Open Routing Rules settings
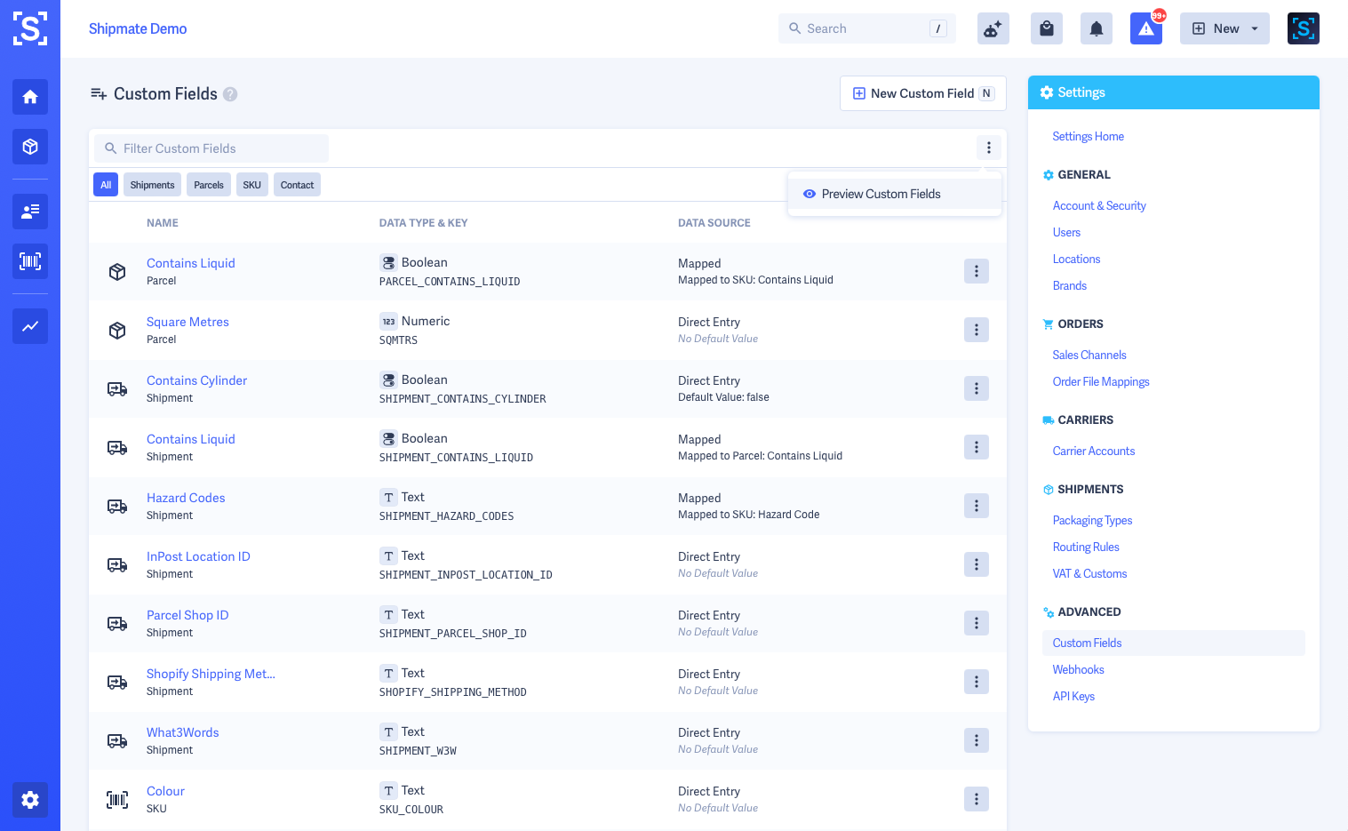This screenshot has height=831, width=1348. pyautogui.click(x=1086, y=547)
